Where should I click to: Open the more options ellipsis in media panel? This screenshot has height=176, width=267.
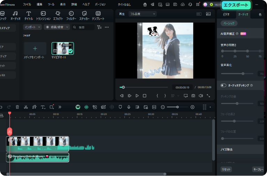coord(107,27)
